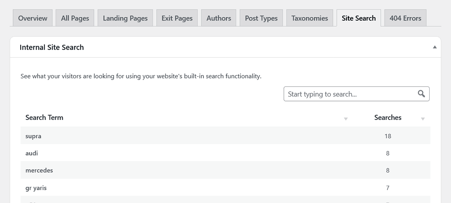Open the Post Types tab
Screen dimensions: 451x203
pos(261,18)
